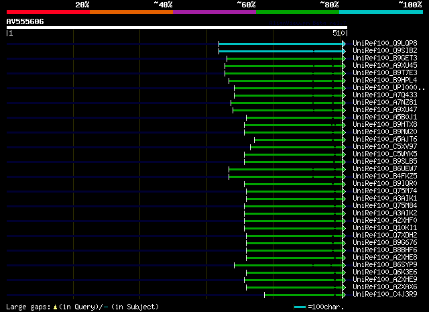Viewport: 429px width, 312px height.
Task: Open hit UniRef100_A3AIK2
Action: point(385,213)
